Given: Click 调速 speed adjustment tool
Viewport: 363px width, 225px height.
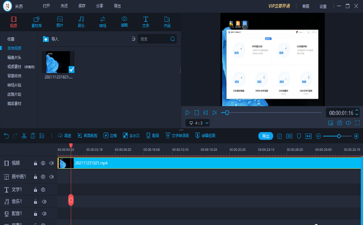Looking at the screenshot, I should (x=64, y=136).
